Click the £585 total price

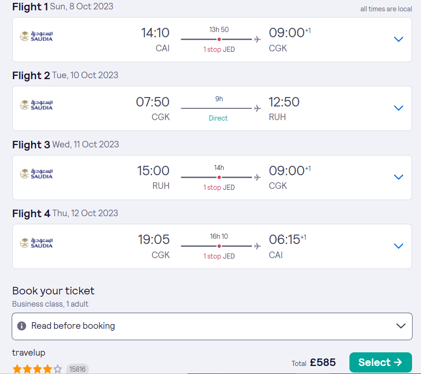(323, 363)
